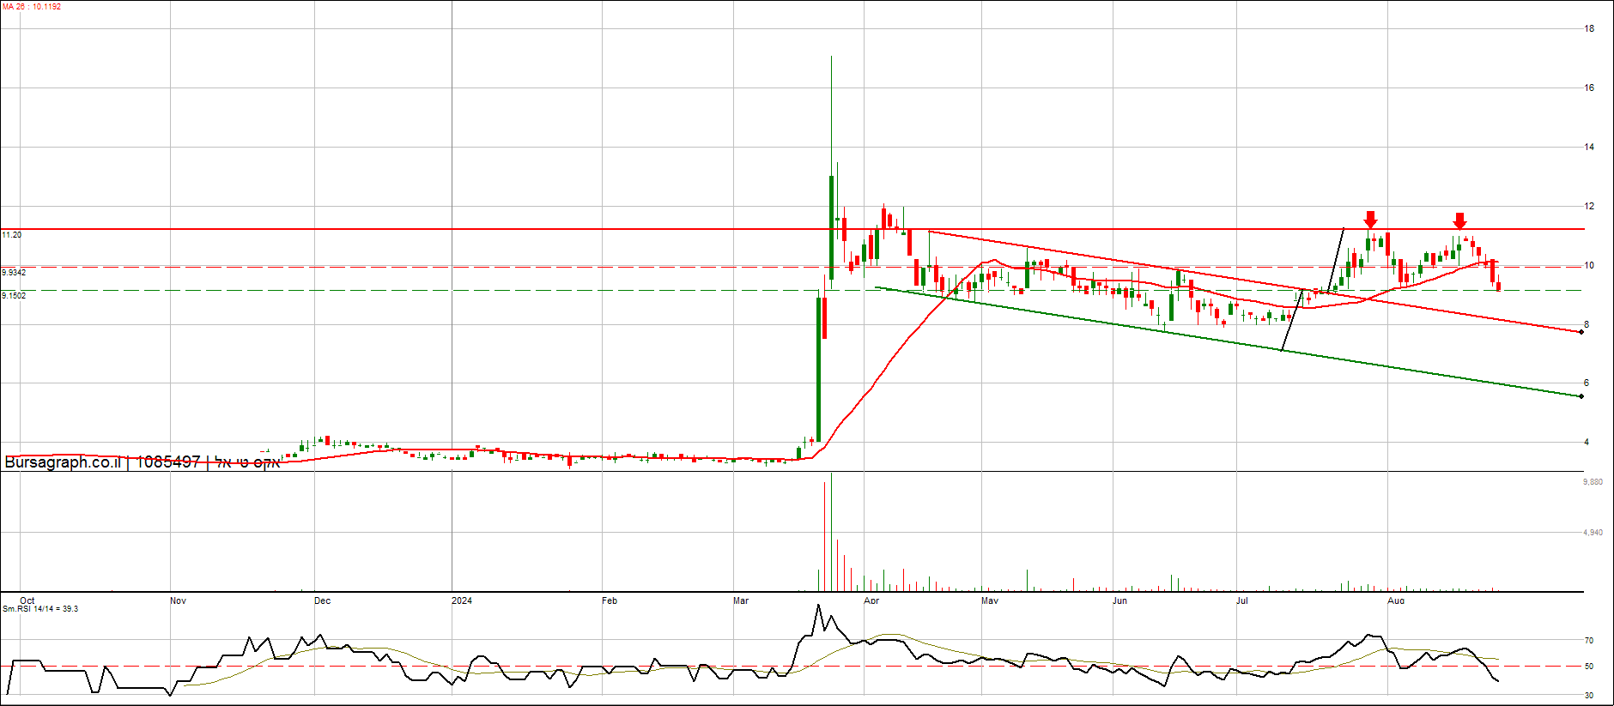The width and height of the screenshot is (1614, 706).
Task: Click the Dec month label
Action: [322, 601]
